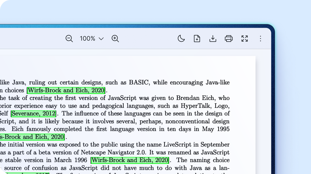
Task: Zoom out with the minus magnifier
Action: (69, 39)
